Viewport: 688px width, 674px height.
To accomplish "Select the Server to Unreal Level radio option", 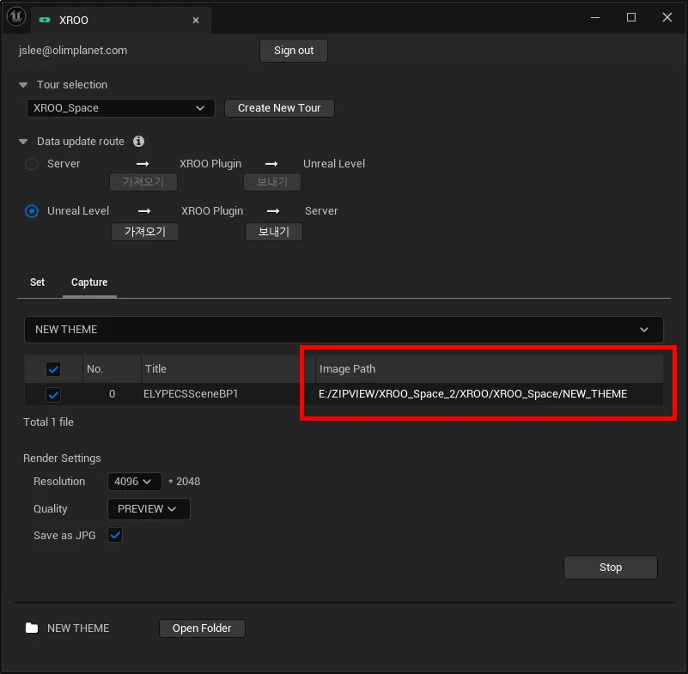I will click(32, 164).
